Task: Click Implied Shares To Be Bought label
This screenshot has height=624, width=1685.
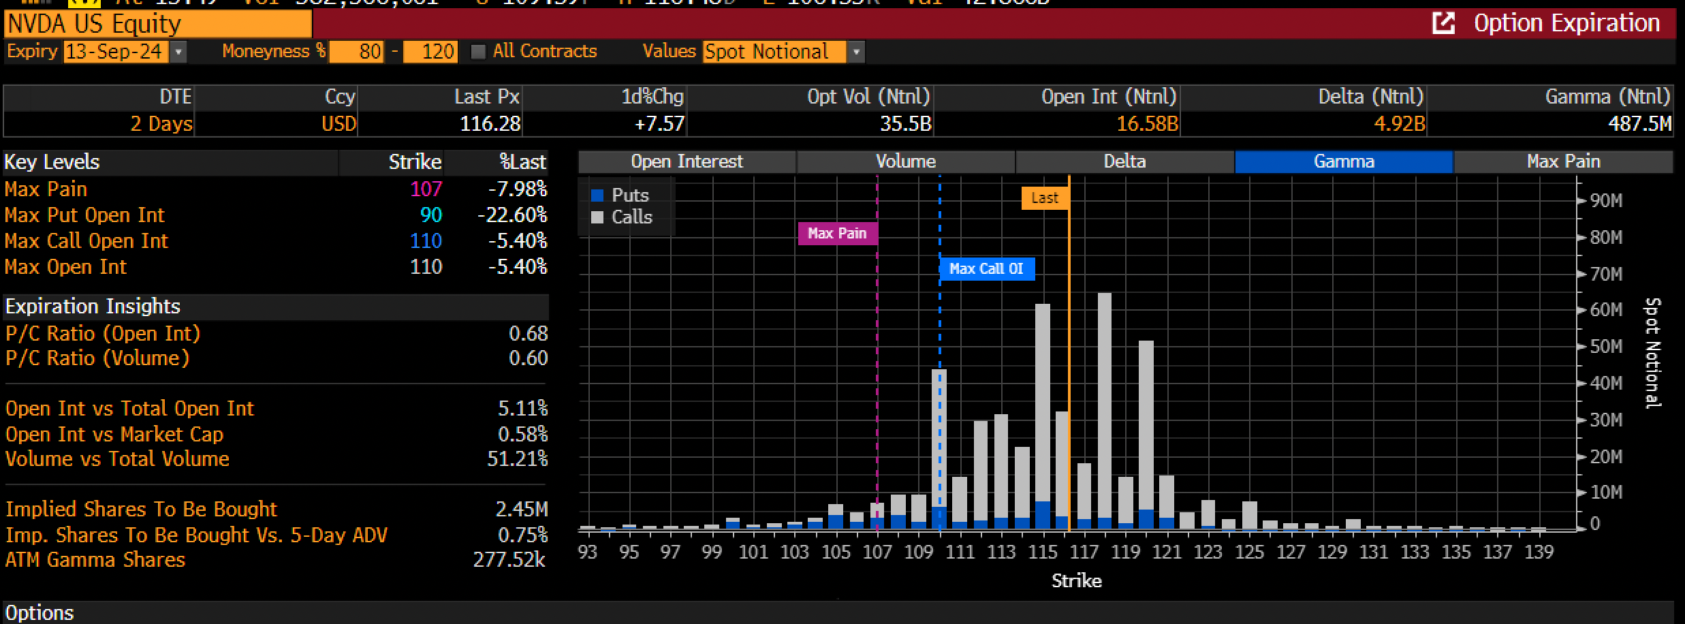Action: (141, 509)
